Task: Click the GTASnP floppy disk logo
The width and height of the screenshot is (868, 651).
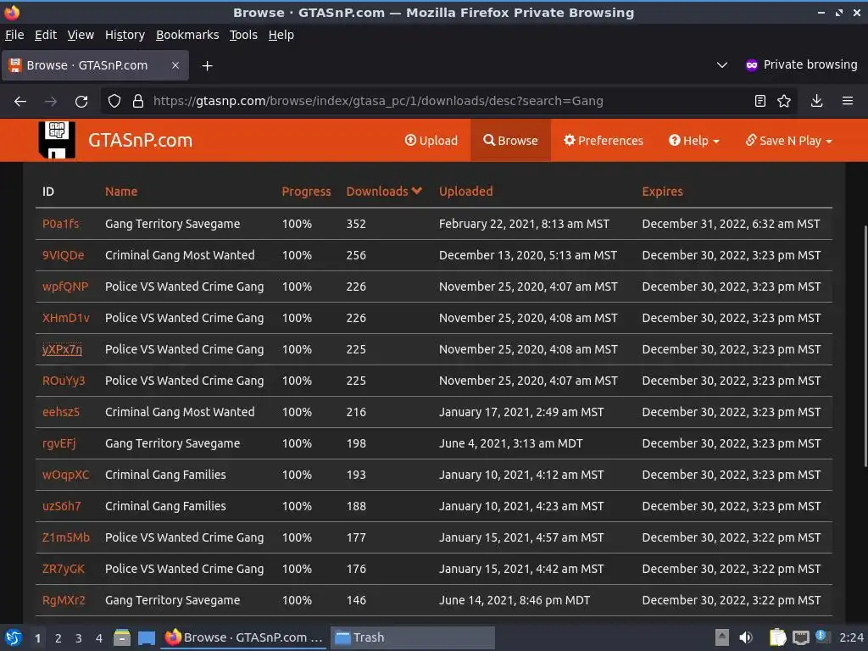Action: tap(57, 140)
